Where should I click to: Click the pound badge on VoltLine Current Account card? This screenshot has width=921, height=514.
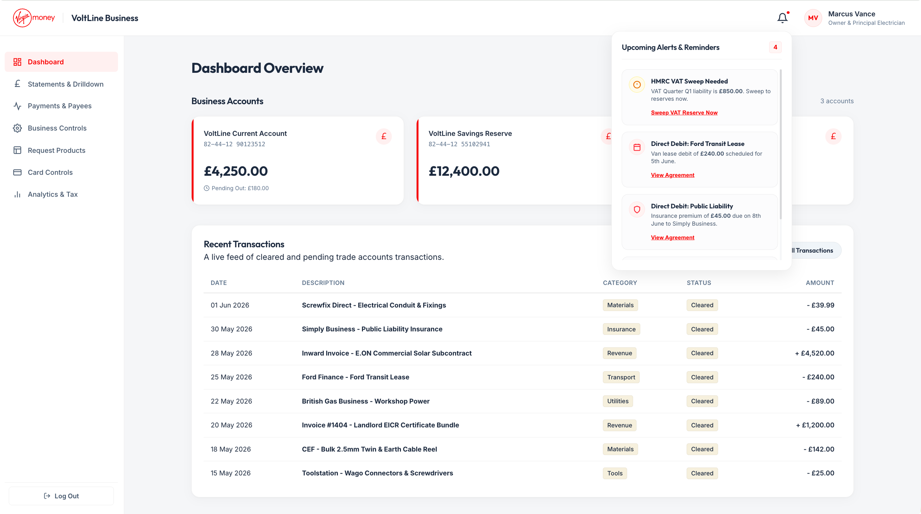(384, 136)
